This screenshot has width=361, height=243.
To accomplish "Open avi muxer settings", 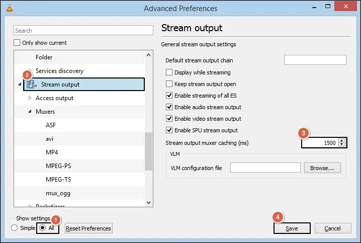I will click(49, 139).
